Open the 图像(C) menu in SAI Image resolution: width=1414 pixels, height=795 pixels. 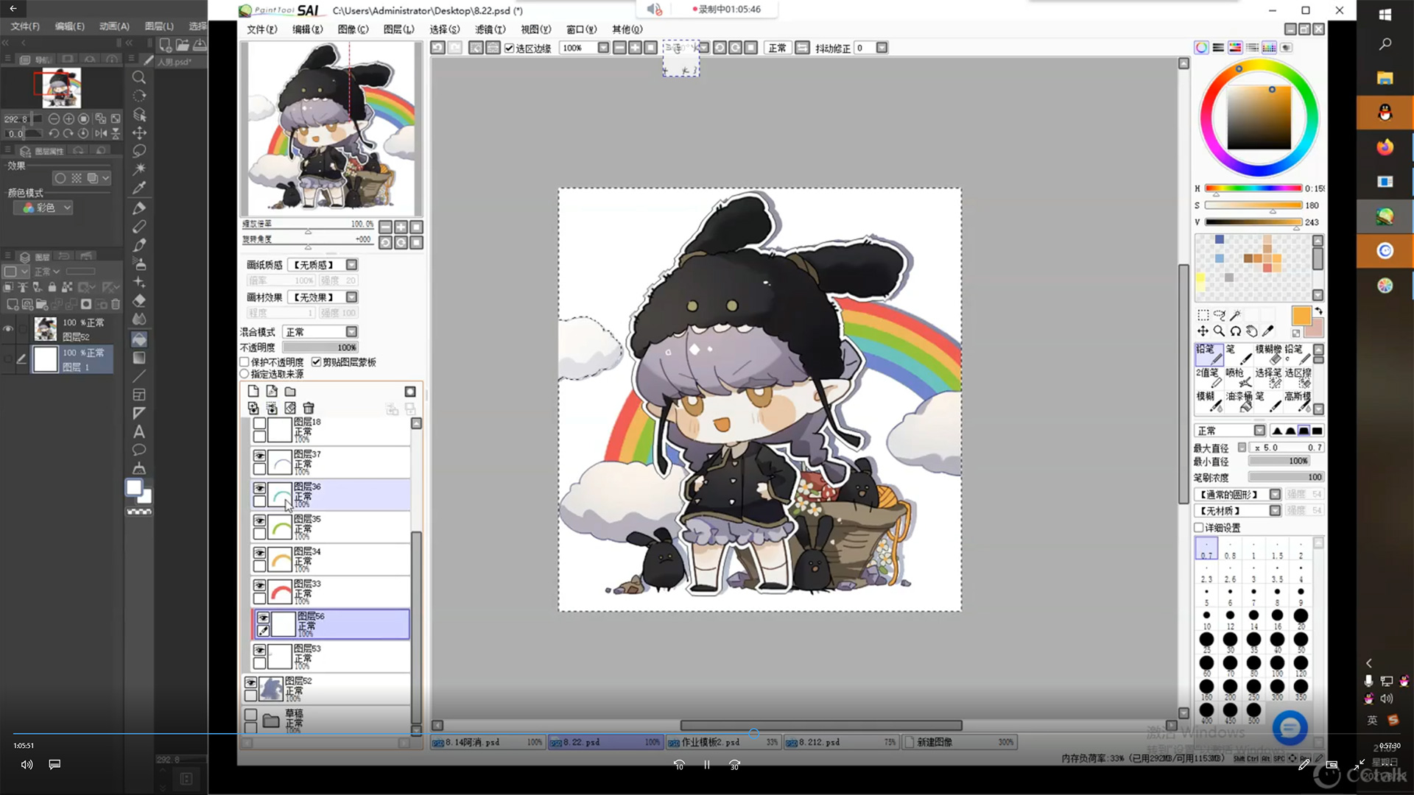click(x=353, y=29)
